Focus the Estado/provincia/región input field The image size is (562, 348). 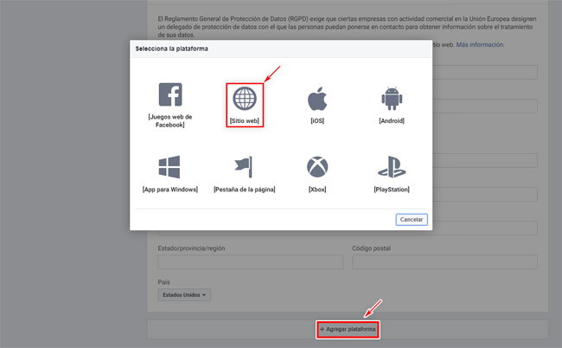tap(251, 262)
